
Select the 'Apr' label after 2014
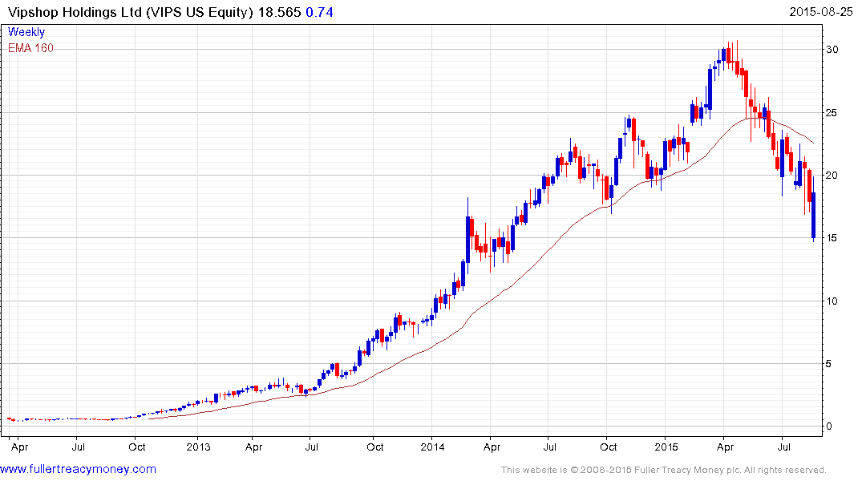tap(492, 447)
